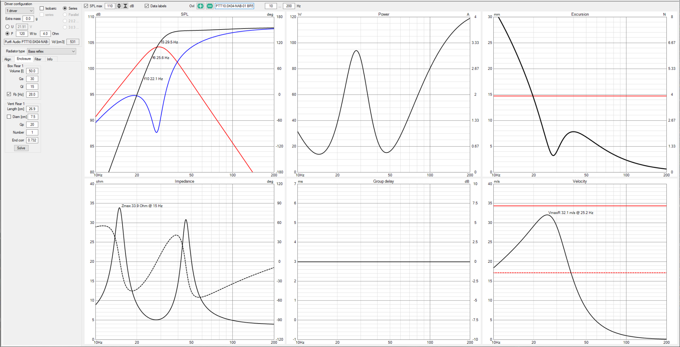
Task: Click the Ql field showing 15
Action: pos(32,87)
